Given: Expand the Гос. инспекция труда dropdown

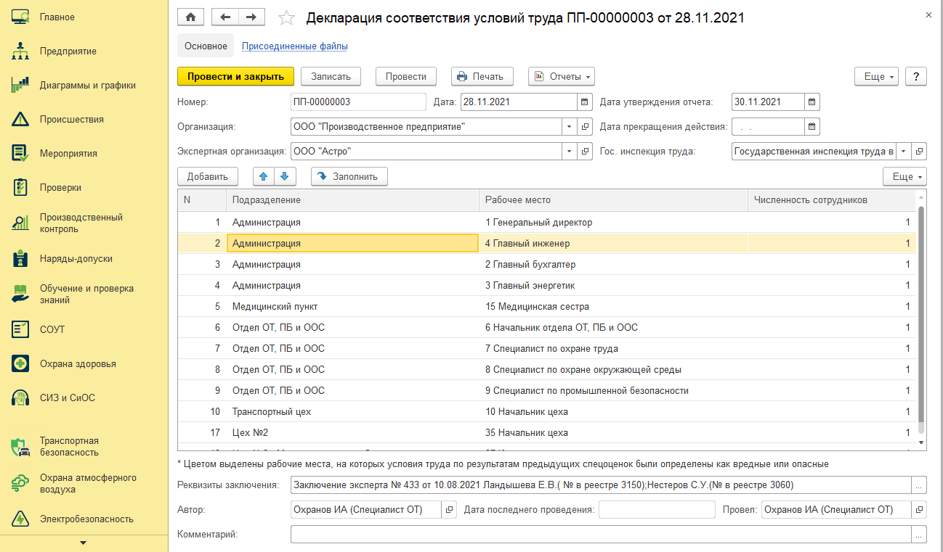Looking at the screenshot, I should (x=904, y=152).
